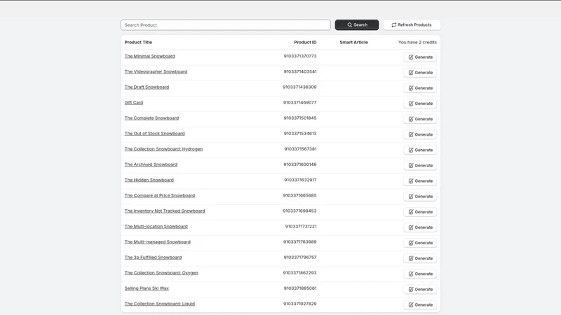The image size is (561, 315).
Task: Generate article for The Draft Snowboard
Action: 420,88
